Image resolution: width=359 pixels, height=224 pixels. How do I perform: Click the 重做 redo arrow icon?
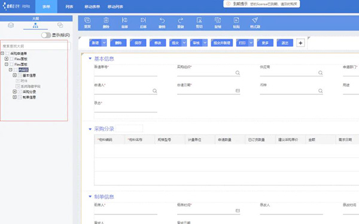(181, 20)
